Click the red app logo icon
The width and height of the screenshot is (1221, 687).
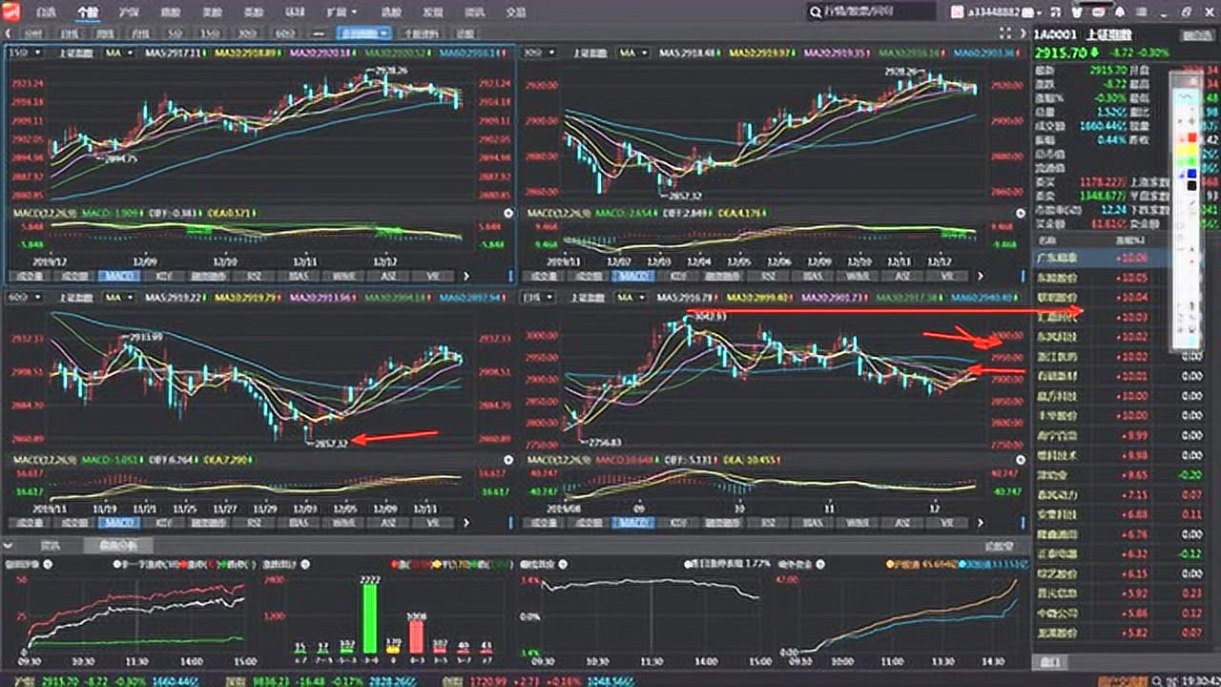point(10,11)
